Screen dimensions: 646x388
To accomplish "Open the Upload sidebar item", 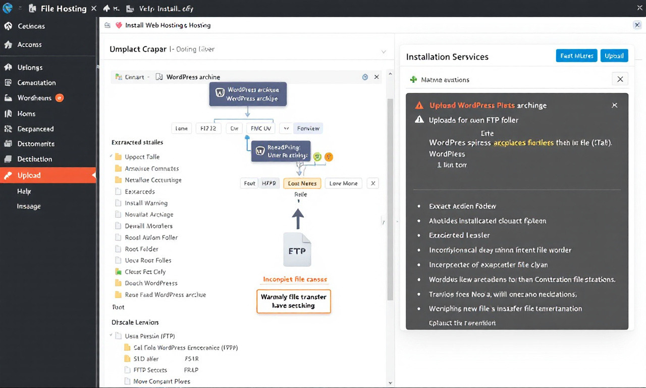I will click(48, 175).
